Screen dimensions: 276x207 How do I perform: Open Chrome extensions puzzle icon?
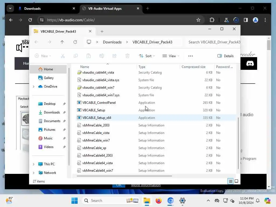tap(212, 20)
